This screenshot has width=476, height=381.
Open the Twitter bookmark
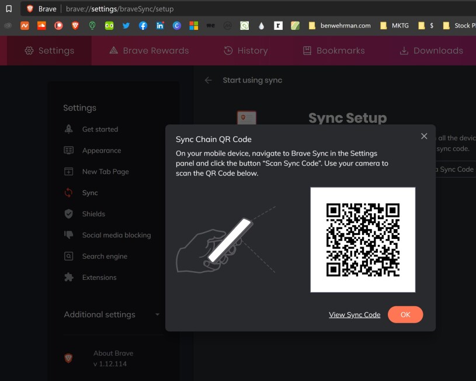click(x=126, y=26)
